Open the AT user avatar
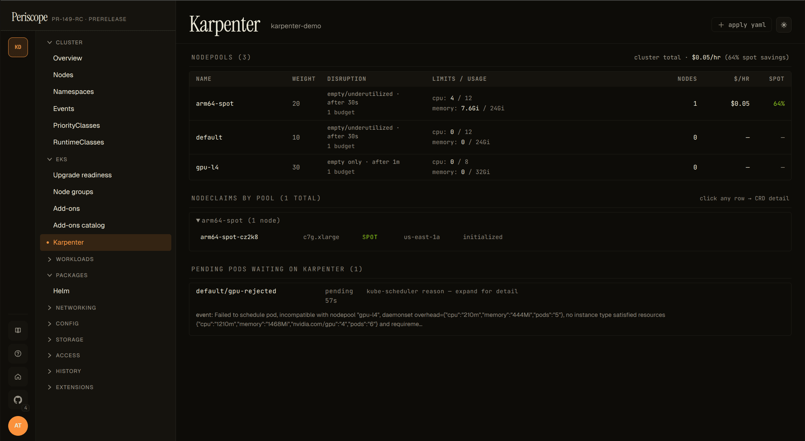 pyautogui.click(x=18, y=426)
